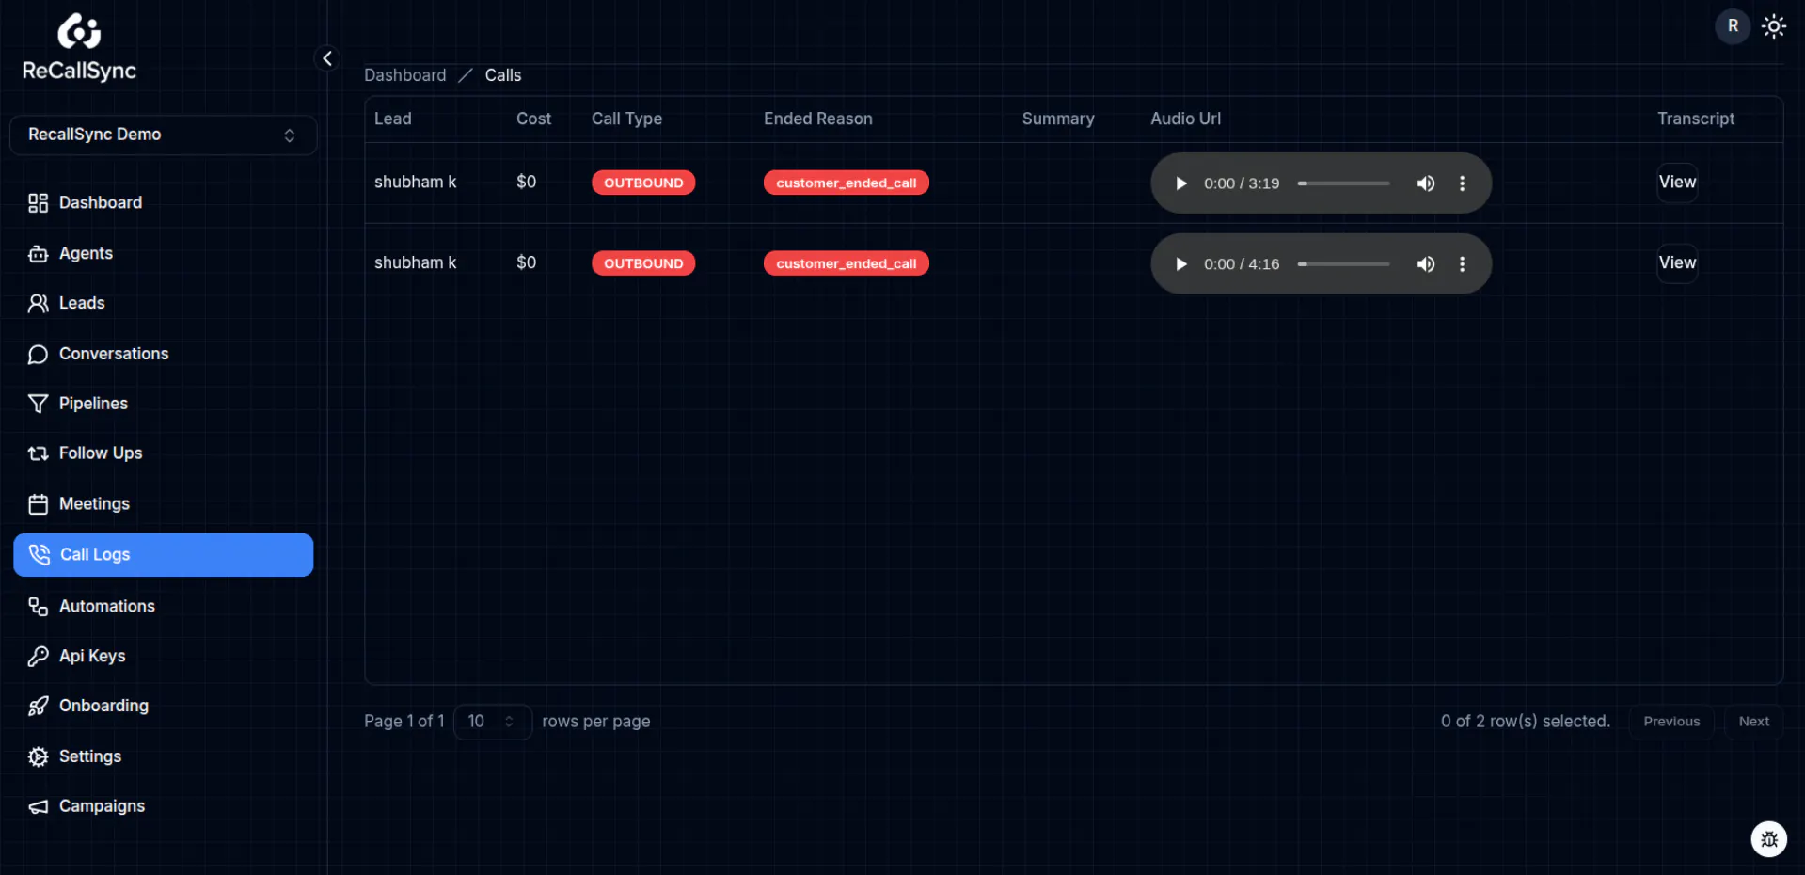Open more options on 4:16 audio player
This screenshot has width=1805, height=875.
pos(1462,264)
